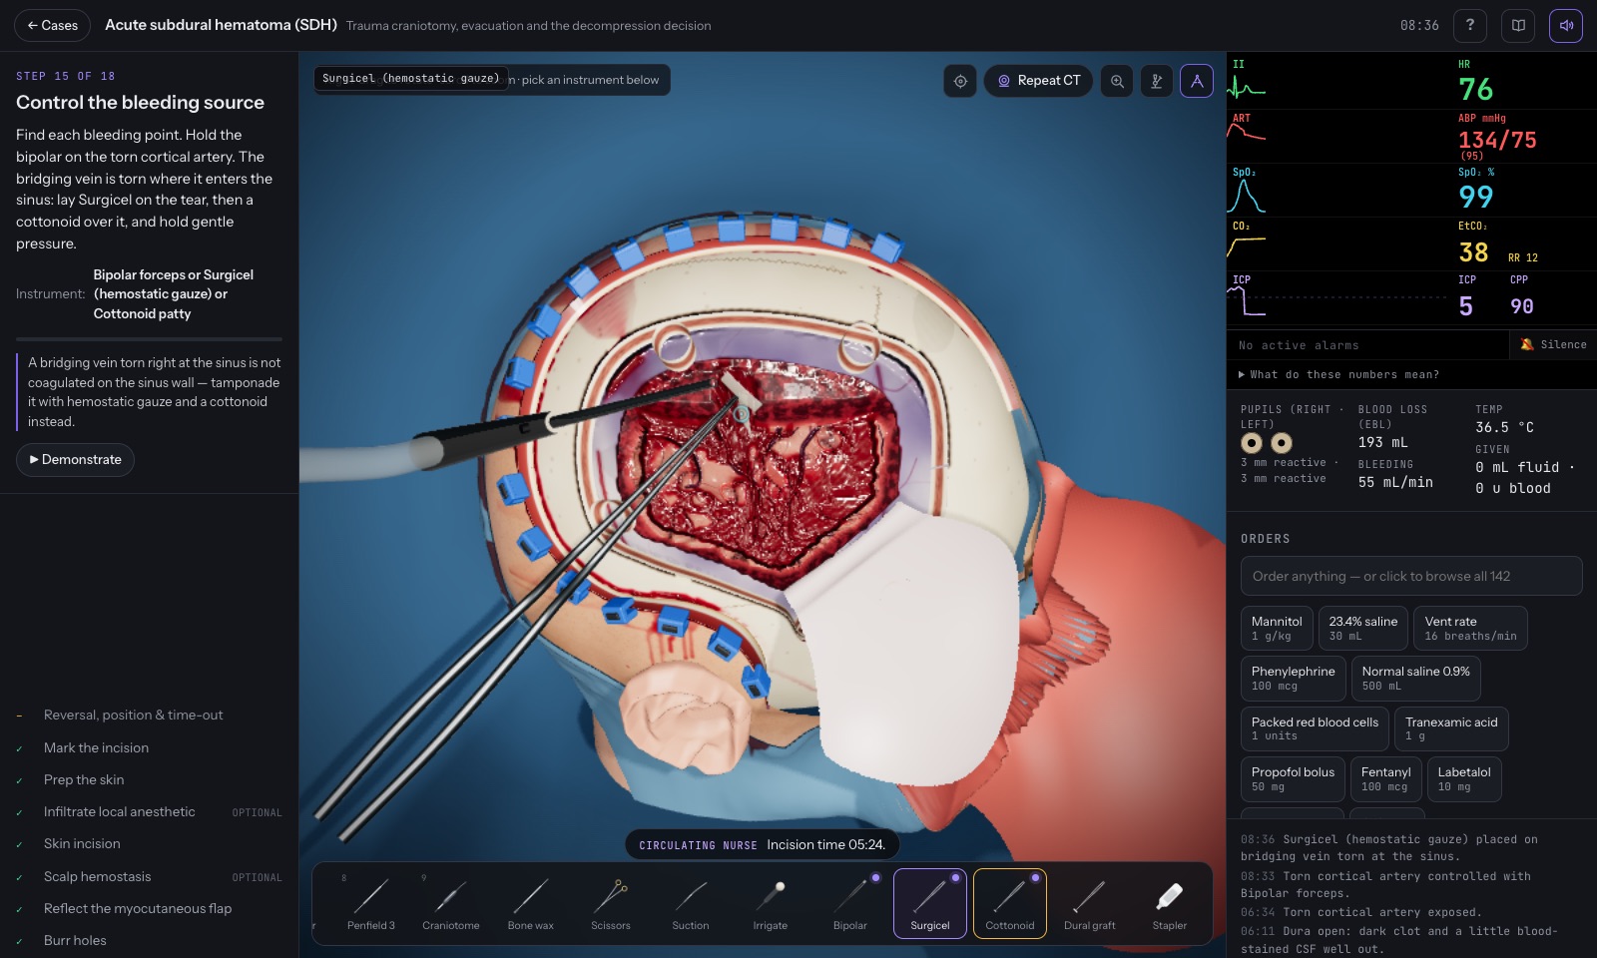The image size is (1597, 958).
Task: Click the recenter view crosshair icon
Action: coord(960,81)
